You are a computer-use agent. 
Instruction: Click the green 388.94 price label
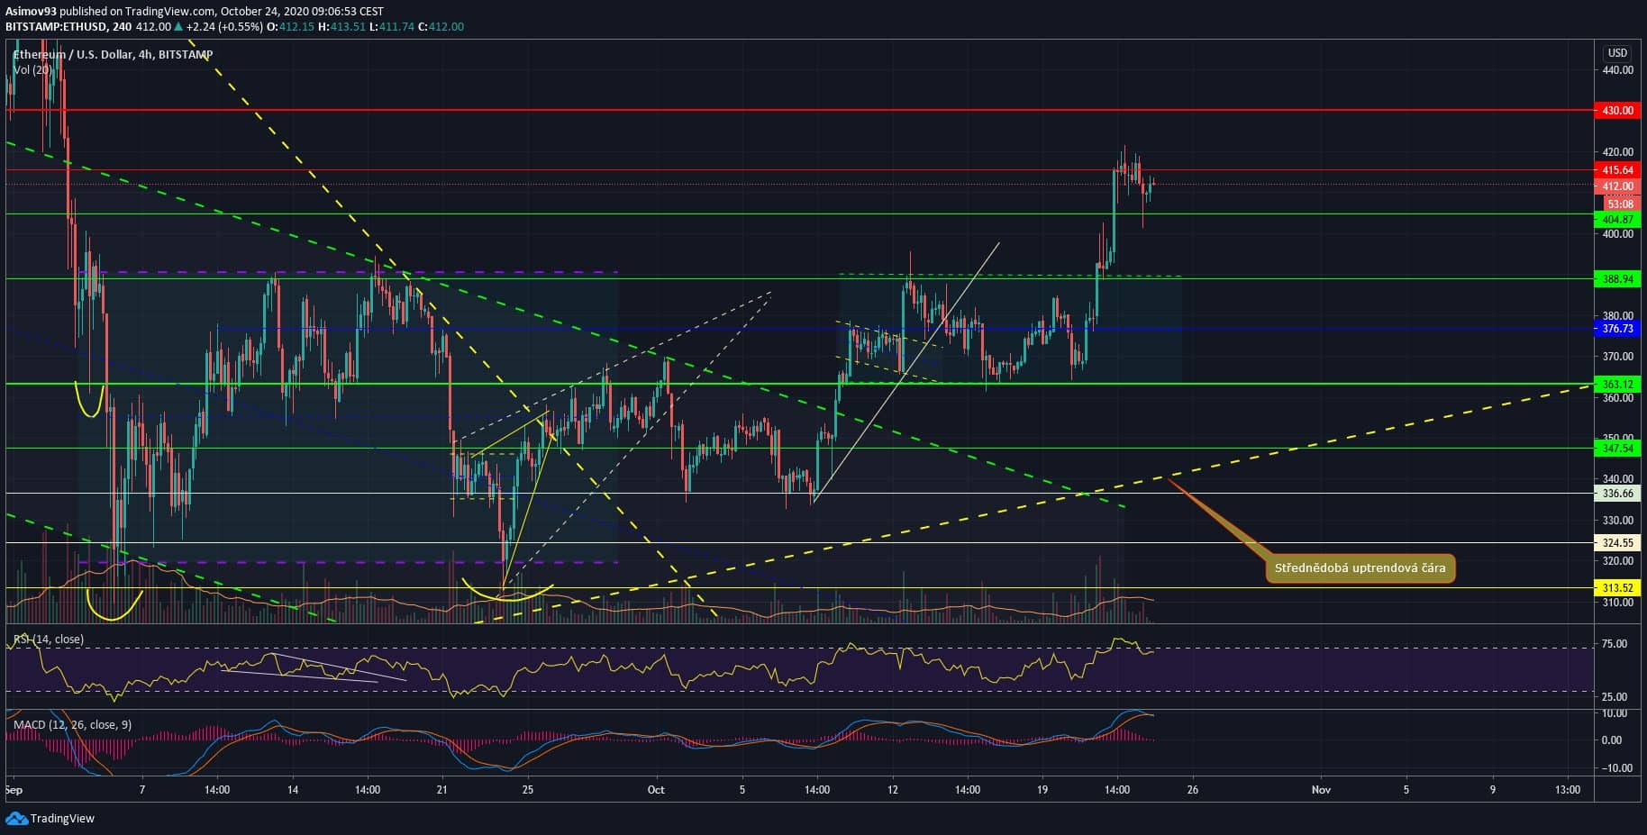(1617, 279)
